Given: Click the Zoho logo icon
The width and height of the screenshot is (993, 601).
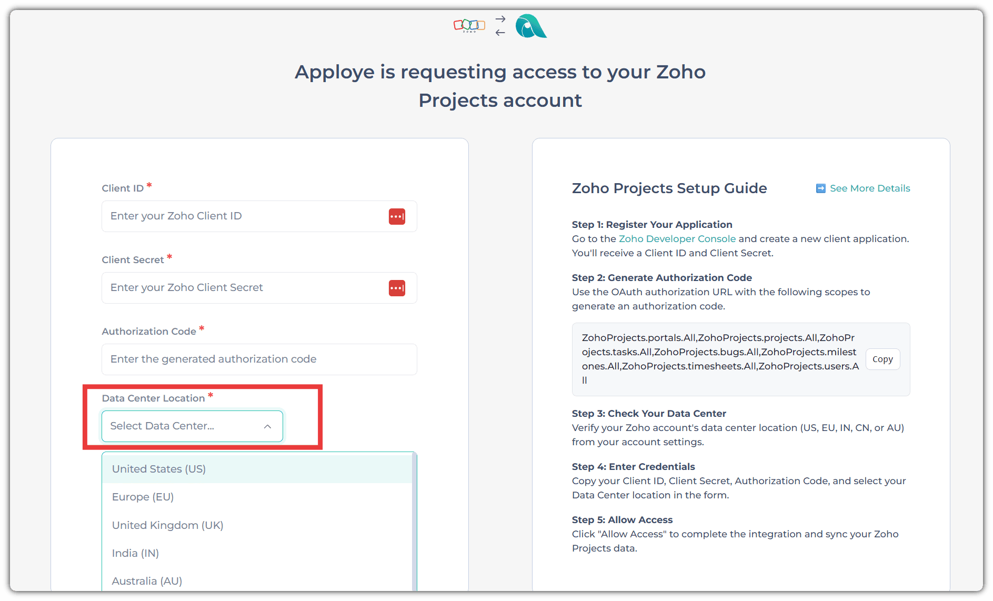Looking at the screenshot, I should point(469,25).
